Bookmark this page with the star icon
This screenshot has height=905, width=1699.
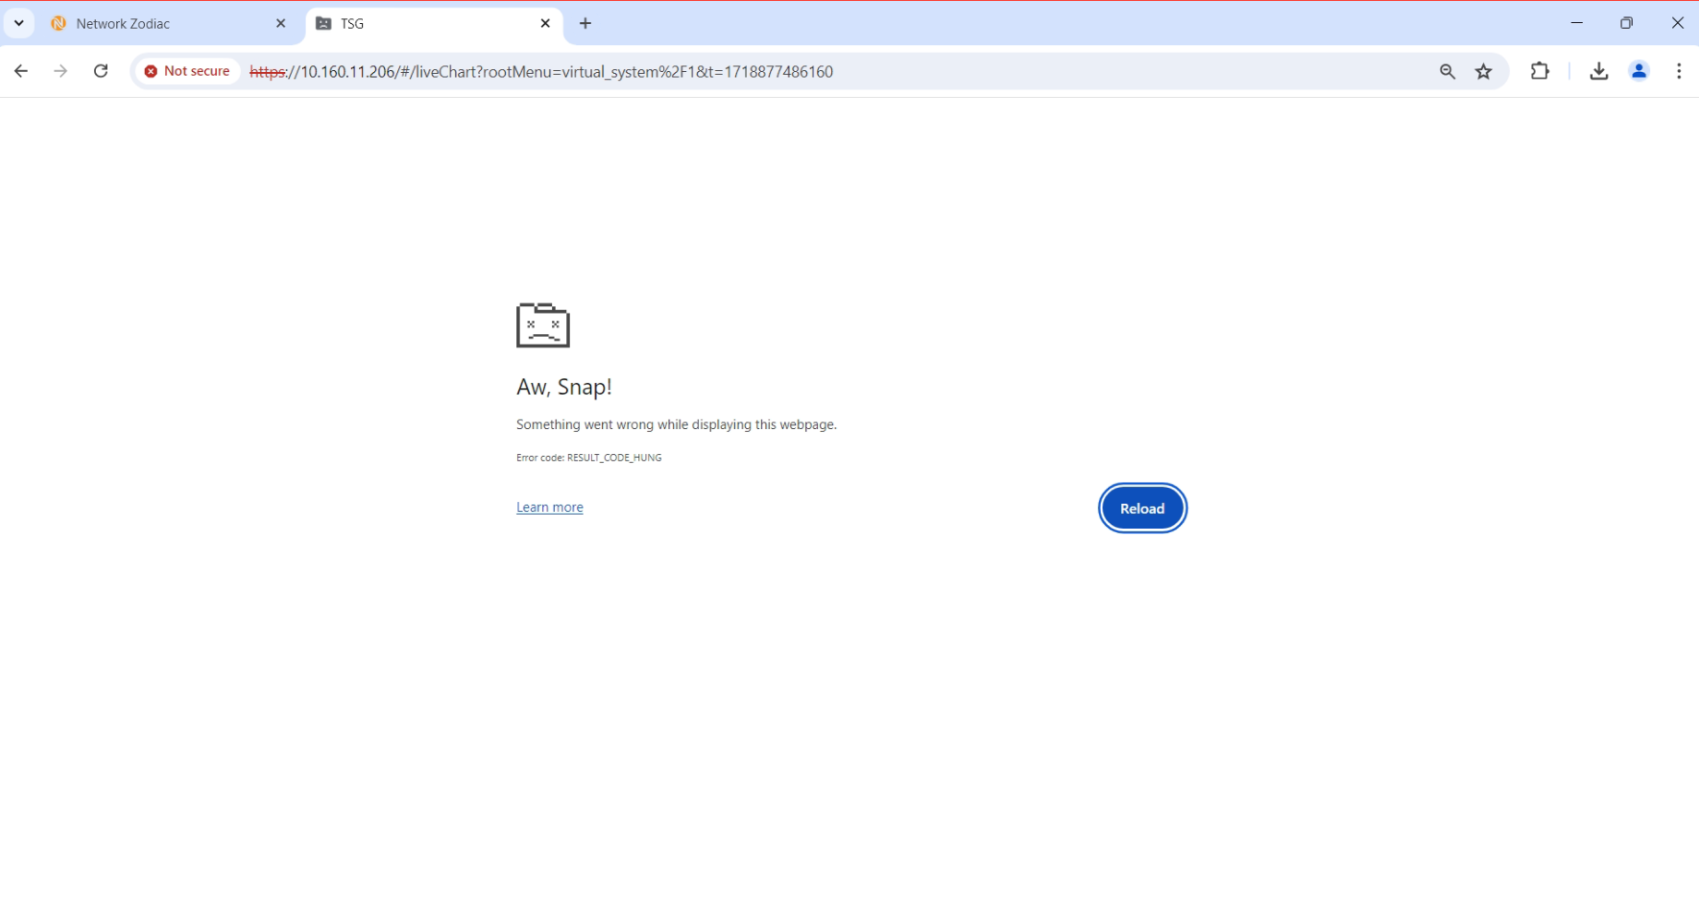pos(1484,71)
